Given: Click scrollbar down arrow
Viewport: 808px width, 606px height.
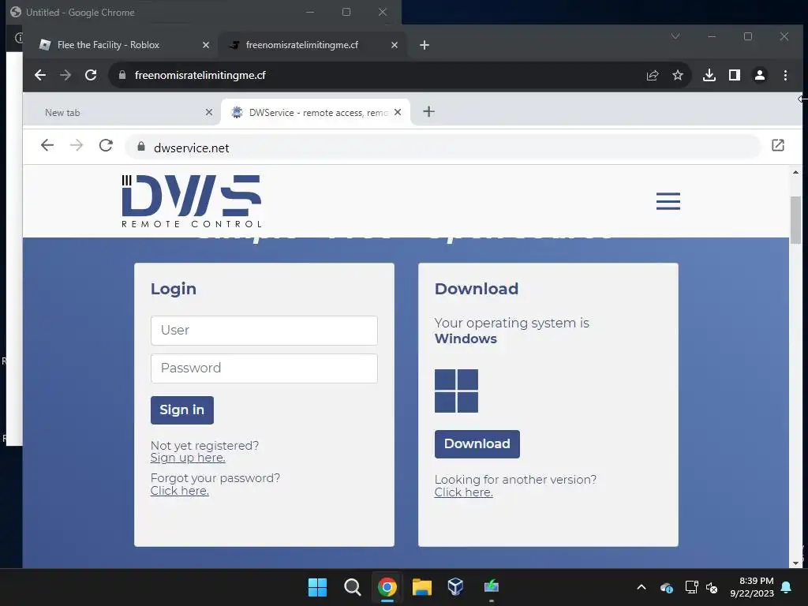Looking at the screenshot, I should (x=795, y=563).
